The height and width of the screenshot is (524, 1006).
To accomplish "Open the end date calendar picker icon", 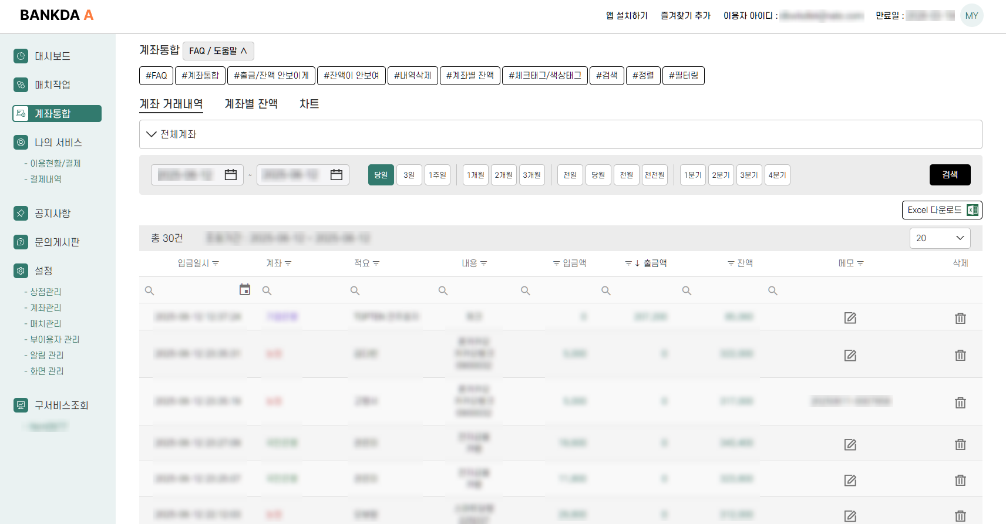I will tap(337, 175).
